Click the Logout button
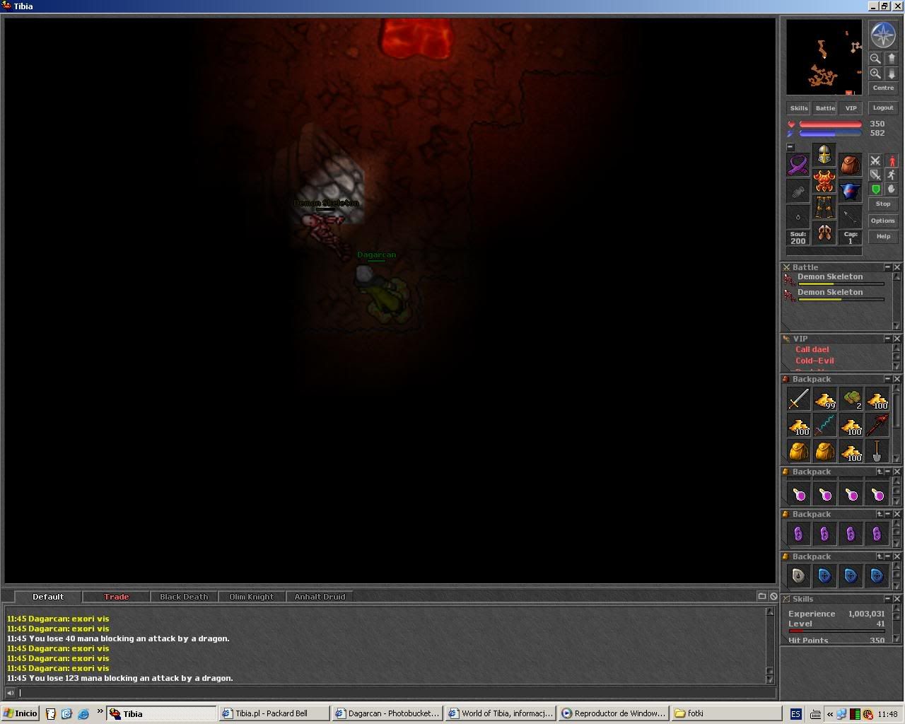The height and width of the screenshot is (724, 905). coord(883,108)
